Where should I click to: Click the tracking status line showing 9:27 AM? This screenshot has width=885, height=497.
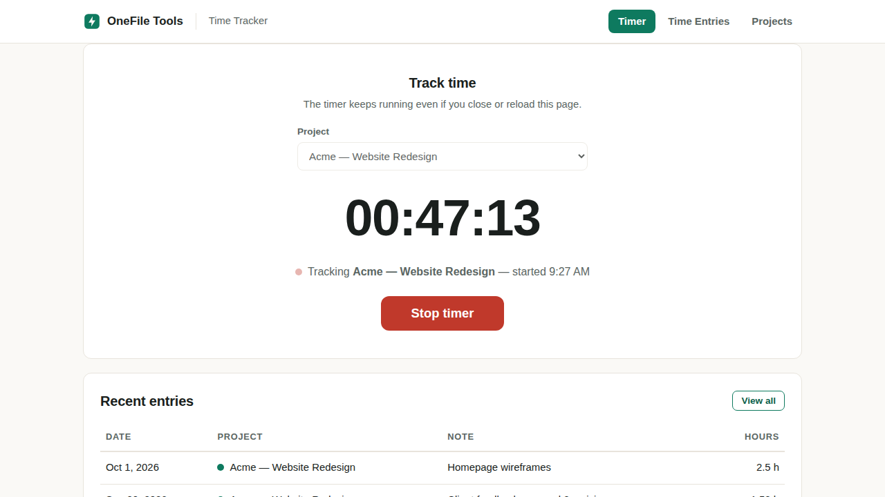pos(442,272)
